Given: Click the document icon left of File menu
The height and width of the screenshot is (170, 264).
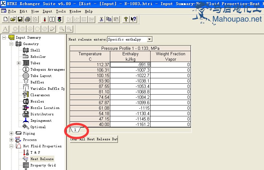Looking at the screenshot, I should [x=4, y=11].
